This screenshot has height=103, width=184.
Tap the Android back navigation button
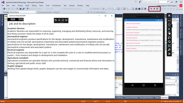pos(132,85)
